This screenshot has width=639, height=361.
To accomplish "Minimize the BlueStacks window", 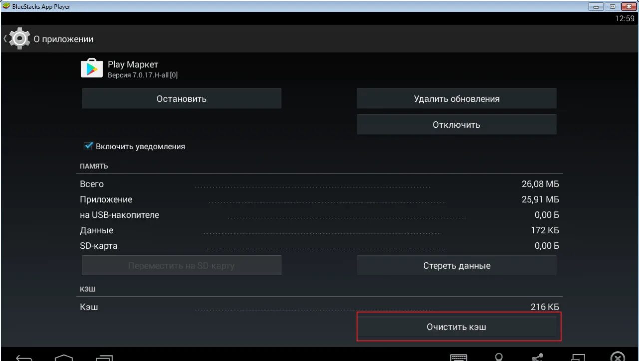I will 596,6.
